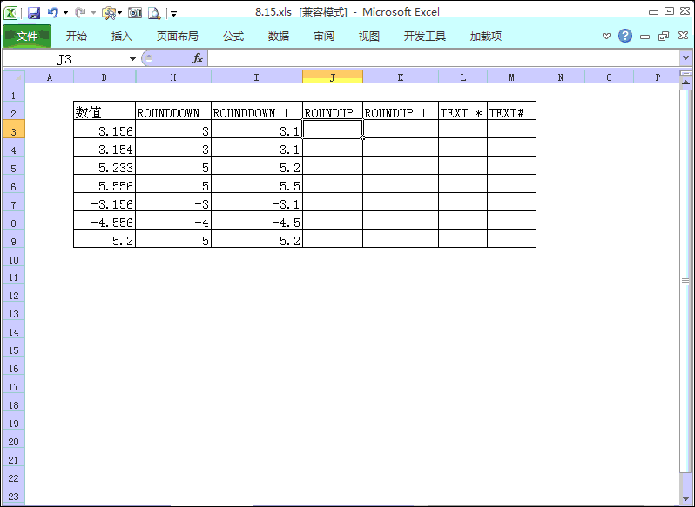Switch to the 审阅 tab
This screenshot has height=507, width=695.
point(324,36)
